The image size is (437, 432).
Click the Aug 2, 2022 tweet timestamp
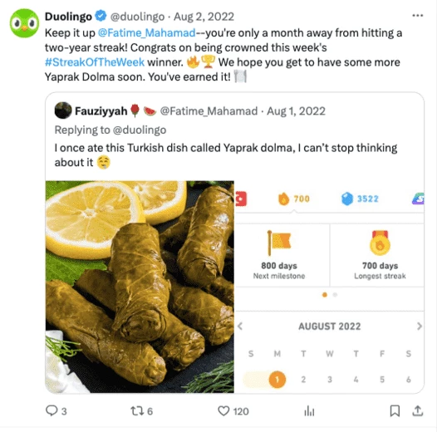pyautogui.click(x=204, y=17)
